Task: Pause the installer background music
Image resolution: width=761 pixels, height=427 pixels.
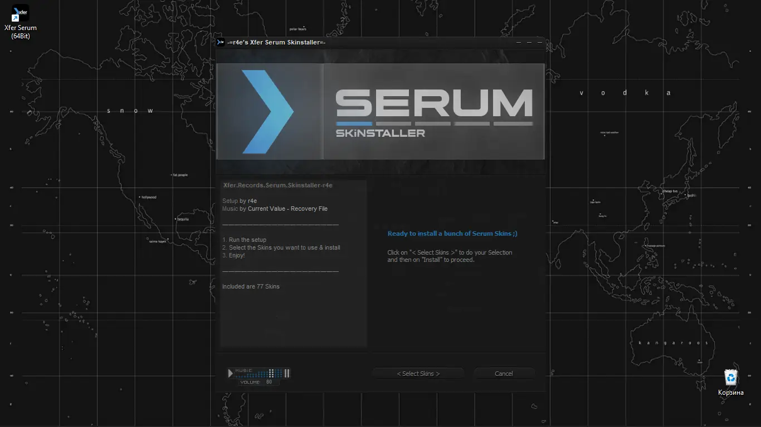Action: tap(287, 374)
